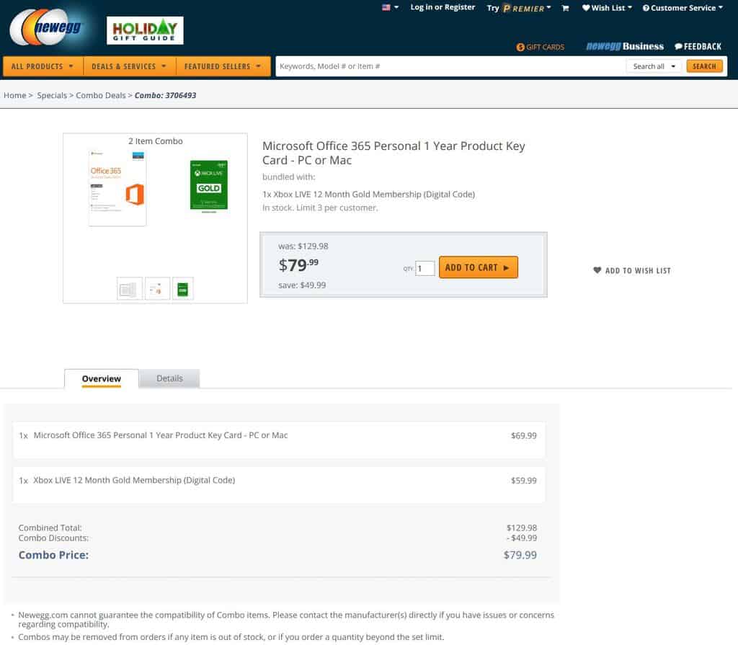Image resolution: width=738 pixels, height=645 pixels.
Task: Select the Xbox Live Gold card thumbnail
Action: pos(183,289)
